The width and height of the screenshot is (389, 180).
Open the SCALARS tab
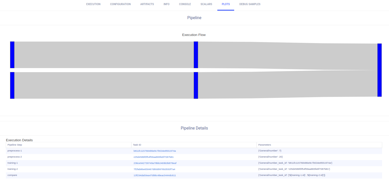point(206,4)
